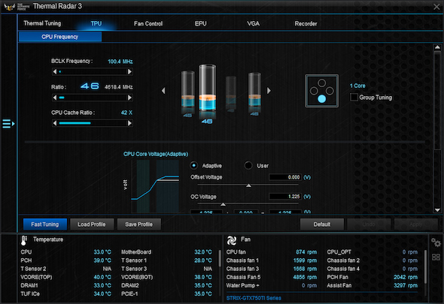Click the STRIX-GTX750TI Series label
The height and width of the screenshot is (304, 444).
click(x=254, y=298)
